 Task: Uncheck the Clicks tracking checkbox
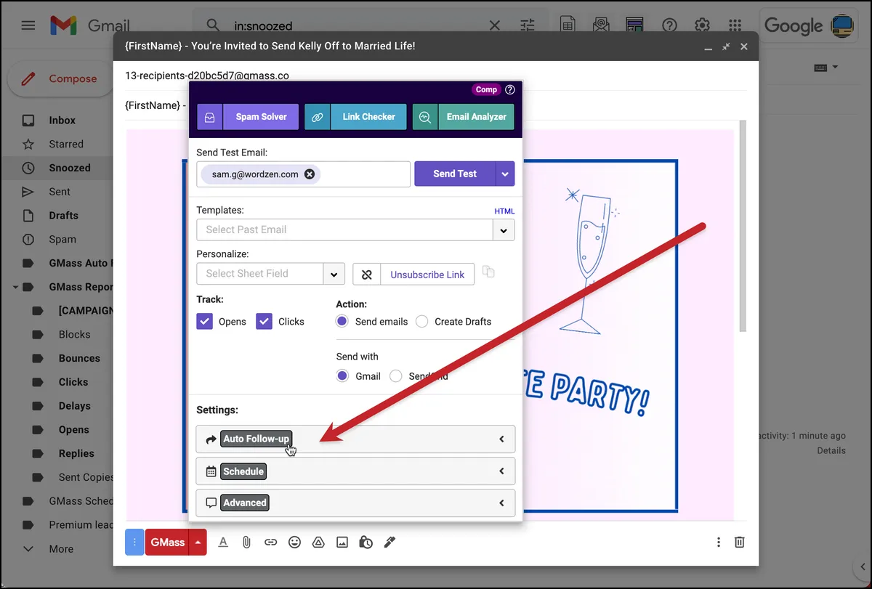click(264, 321)
